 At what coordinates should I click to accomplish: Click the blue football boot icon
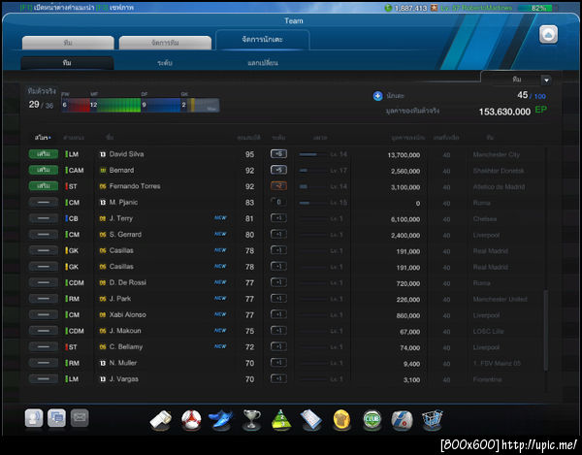[221, 420]
